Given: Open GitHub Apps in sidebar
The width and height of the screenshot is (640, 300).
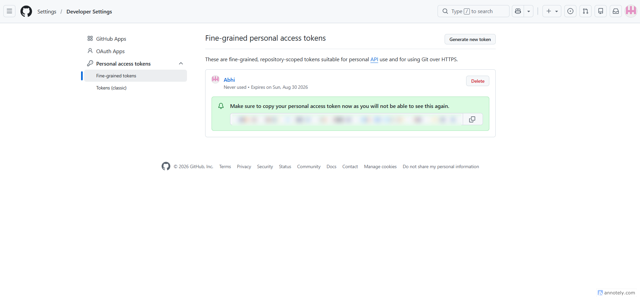Looking at the screenshot, I should (x=111, y=39).
